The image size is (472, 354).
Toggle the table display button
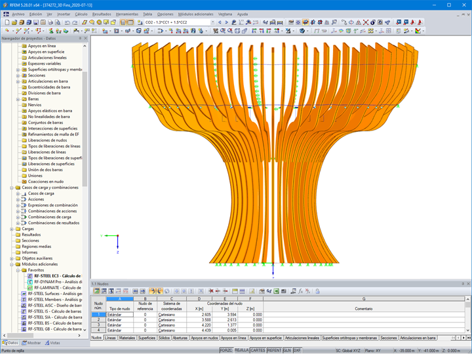130,22
